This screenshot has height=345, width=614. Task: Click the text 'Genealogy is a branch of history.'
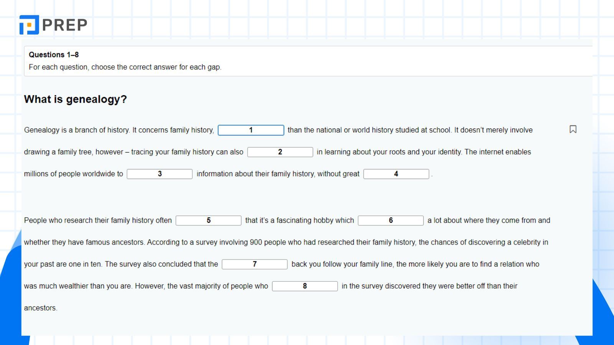pyautogui.click(x=77, y=130)
